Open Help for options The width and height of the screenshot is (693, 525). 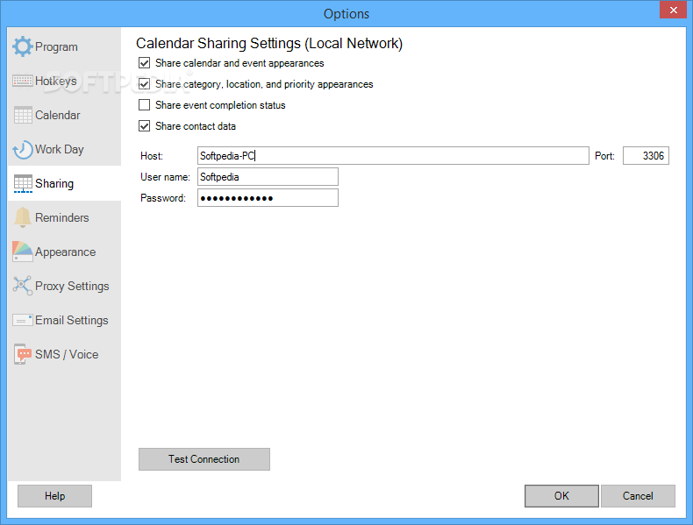tap(54, 496)
